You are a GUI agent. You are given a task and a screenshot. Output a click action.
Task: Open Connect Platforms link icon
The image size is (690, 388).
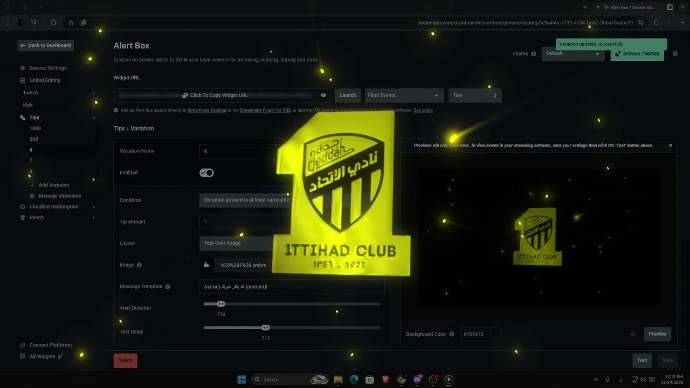click(23, 345)
